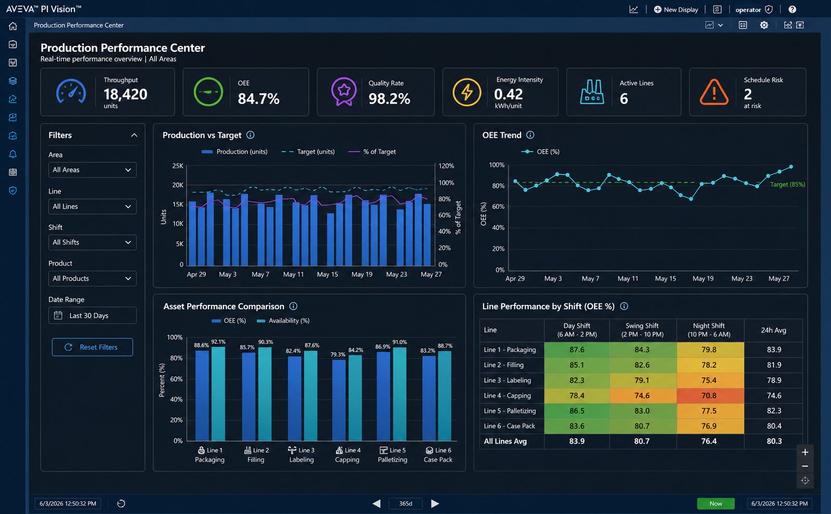Screen dimensions: 831x514
Task: Click the green Now button
Action: click(716, 504)
